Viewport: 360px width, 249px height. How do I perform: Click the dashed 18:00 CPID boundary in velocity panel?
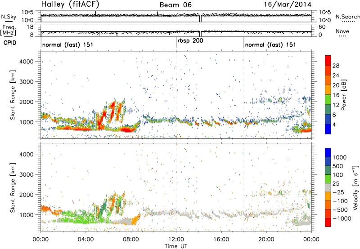tap(244, 187)
